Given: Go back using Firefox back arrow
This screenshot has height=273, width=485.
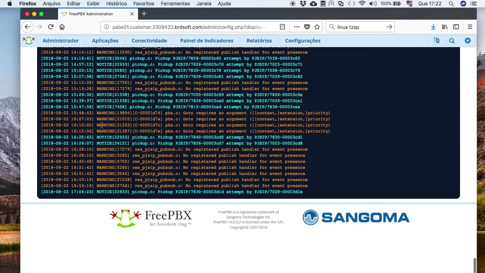Looking at the screenshot, I should tap(27, 27).
